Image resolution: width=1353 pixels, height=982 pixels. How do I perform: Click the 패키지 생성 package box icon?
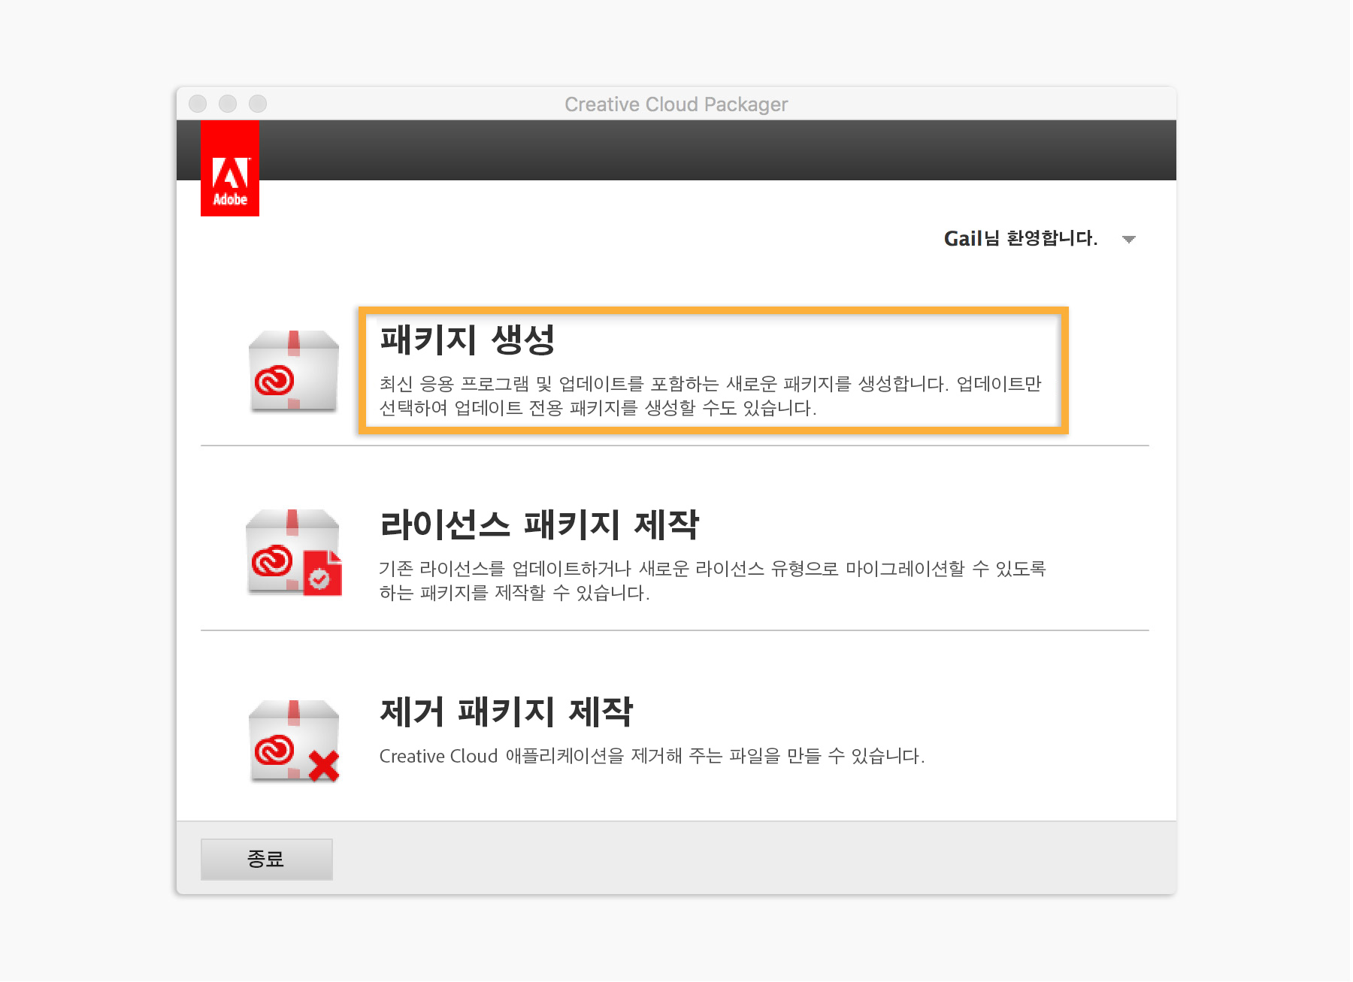click(294, 371)
